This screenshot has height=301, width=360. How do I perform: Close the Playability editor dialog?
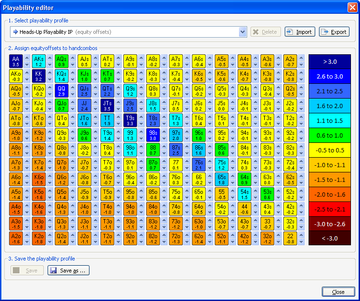[x=339, y=292]
